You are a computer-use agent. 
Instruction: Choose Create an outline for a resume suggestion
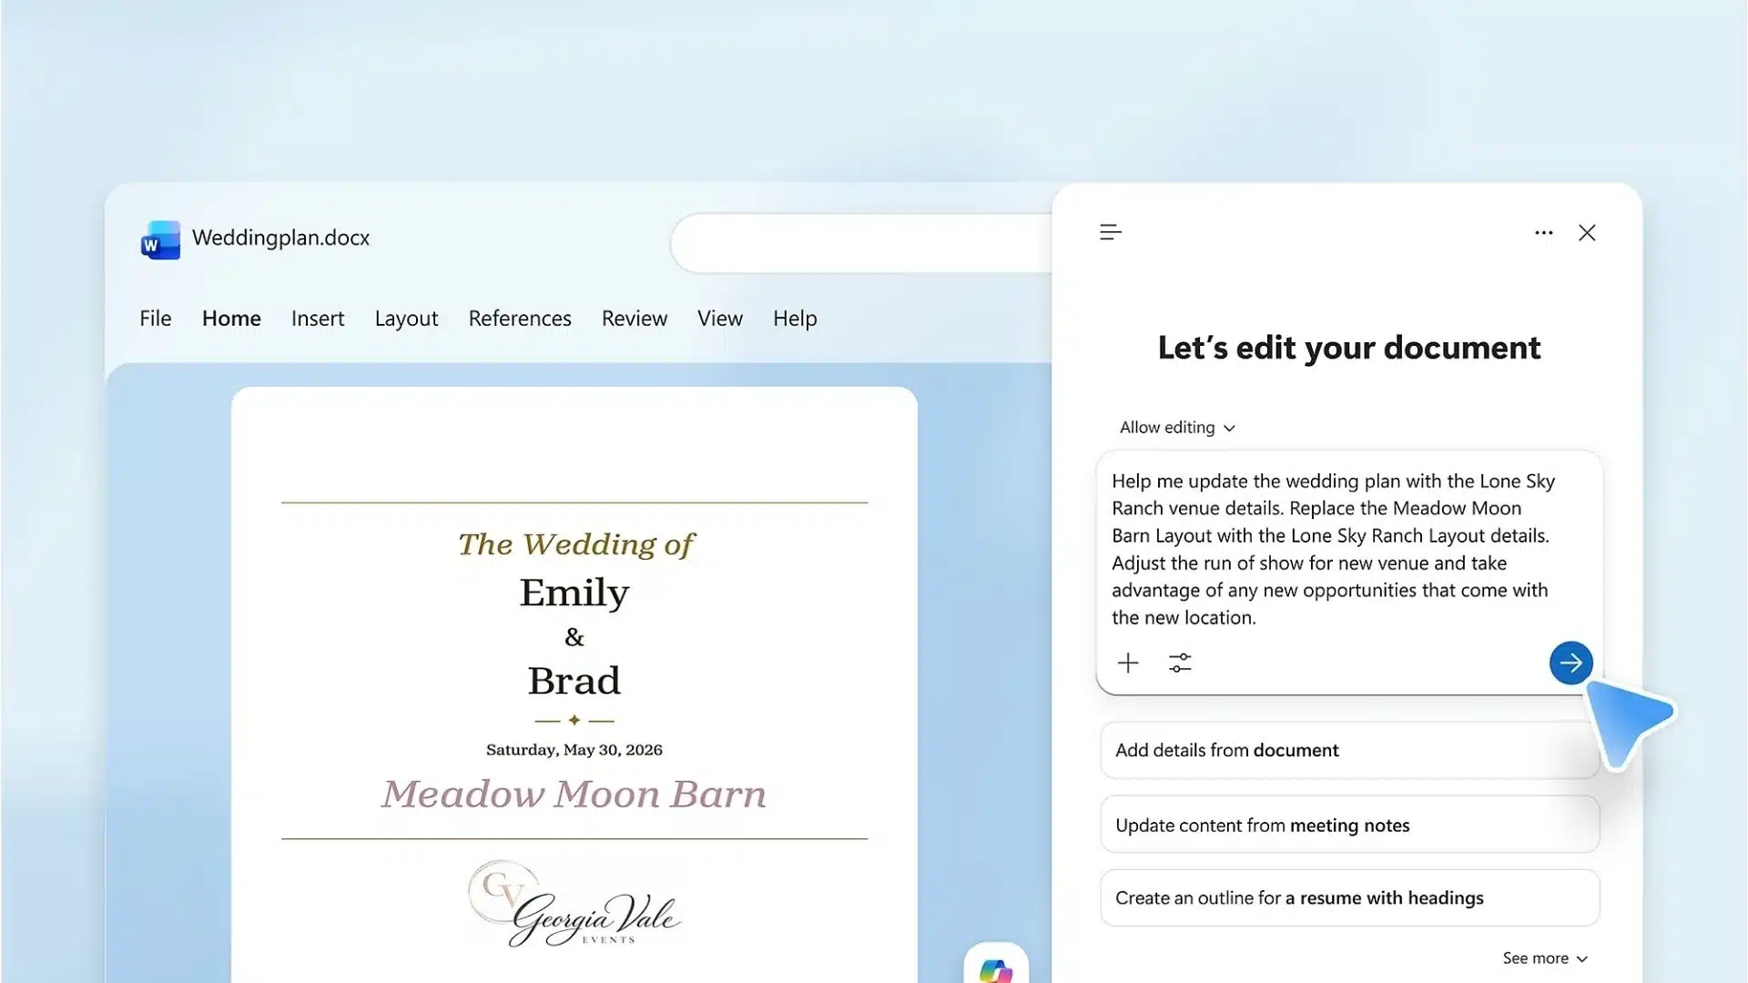(x=1349, y=898)
